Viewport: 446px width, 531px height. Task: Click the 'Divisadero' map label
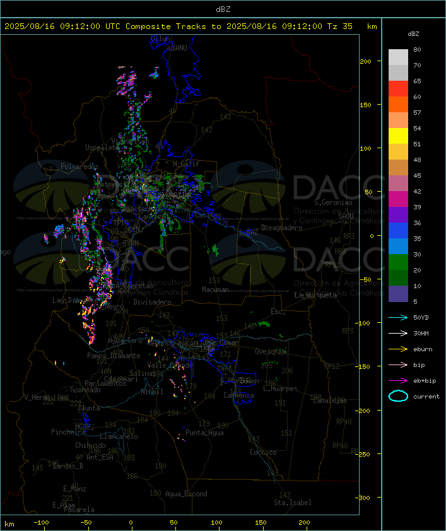point(152,302)
